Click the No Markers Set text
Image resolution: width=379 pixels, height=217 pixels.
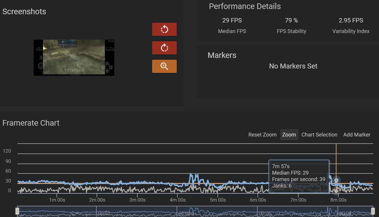(x=293, y=66)
